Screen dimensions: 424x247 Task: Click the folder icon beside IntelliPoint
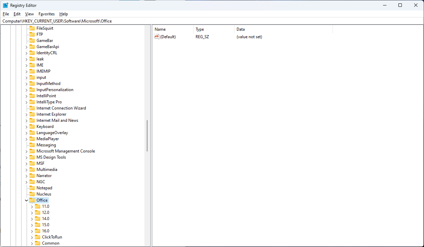point(32,96)
